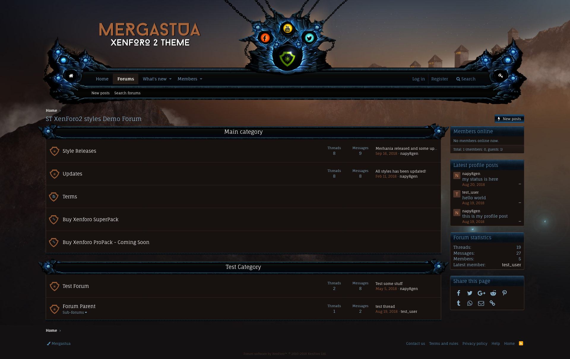Click the New posts button
This screenshot has height=359, width=570.
coord(509,119)
